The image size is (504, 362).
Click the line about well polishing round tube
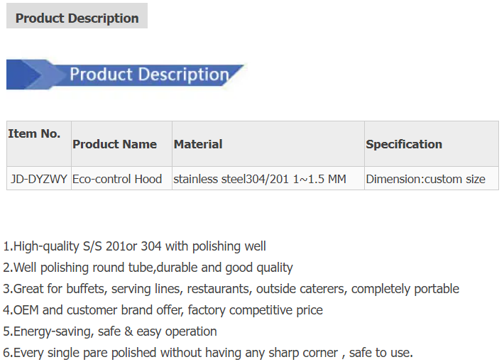pyautogui.click(x=148, y=268)
